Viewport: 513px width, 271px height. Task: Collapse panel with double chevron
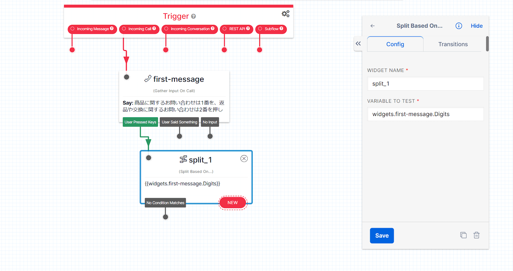click(x=358, y=44)
